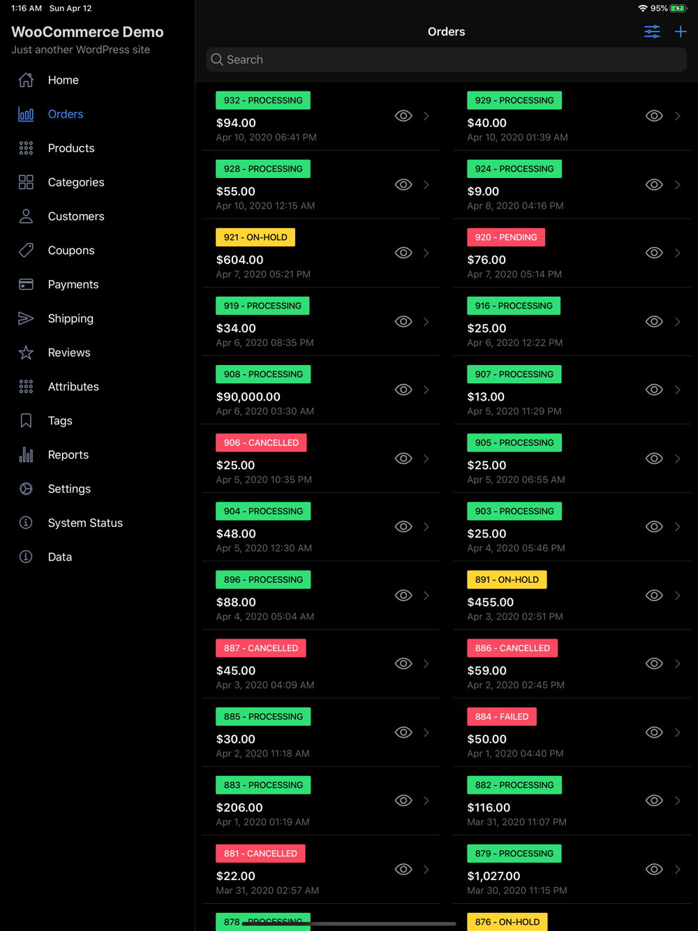Tap the Wi-Fi status icon
698x931 pixels.
click(x=642, y=8)
